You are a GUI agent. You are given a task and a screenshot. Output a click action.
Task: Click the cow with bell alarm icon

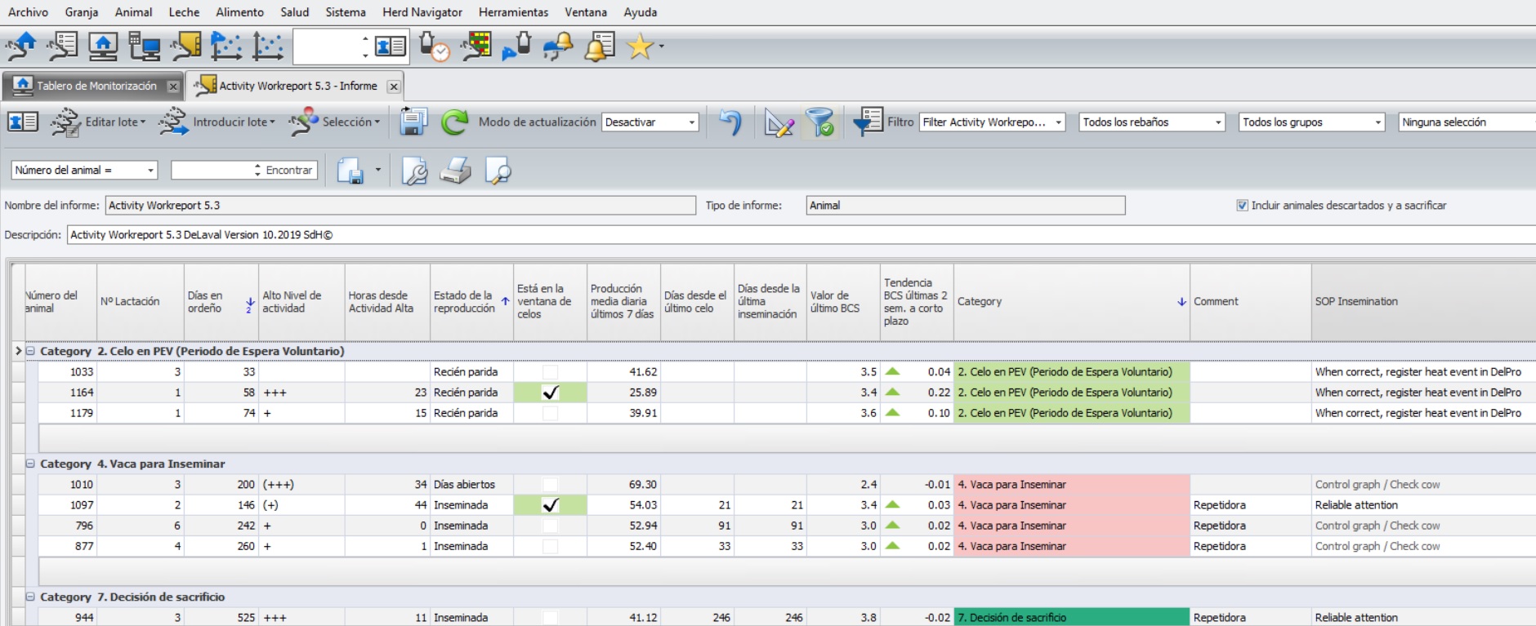pyautogui.click(x=558, y=46)
